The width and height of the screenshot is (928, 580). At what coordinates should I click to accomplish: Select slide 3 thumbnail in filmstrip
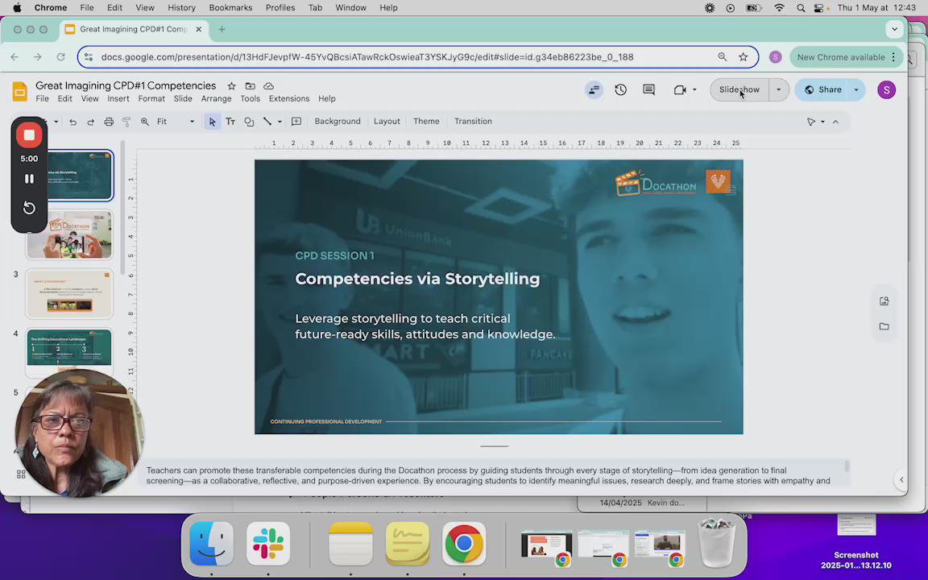(69, 293)
